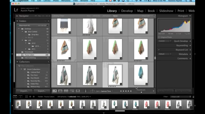Click the Export button
Image resolution: width=205 pixels, height=114 pixels.
[x=42, y=91]
